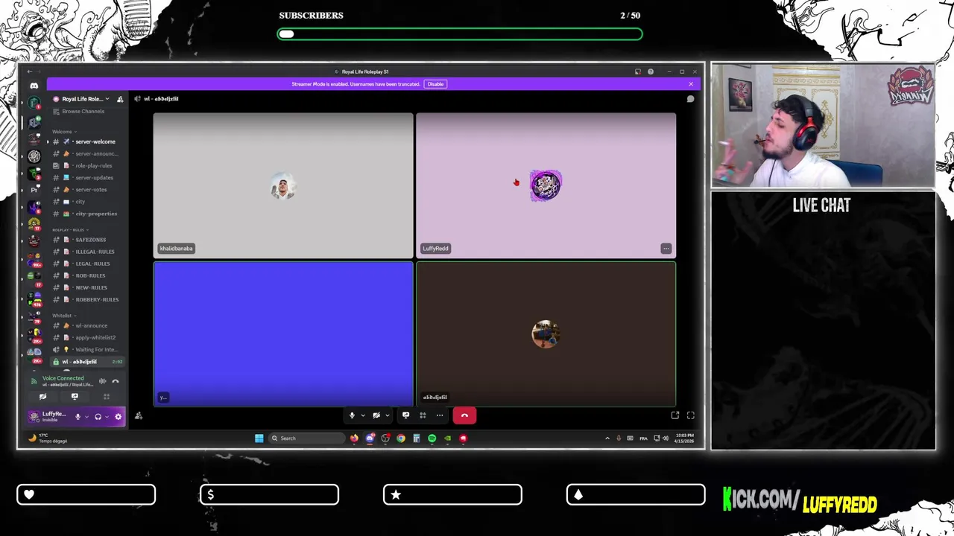Deafen with headphones icon in user panel

98,417
